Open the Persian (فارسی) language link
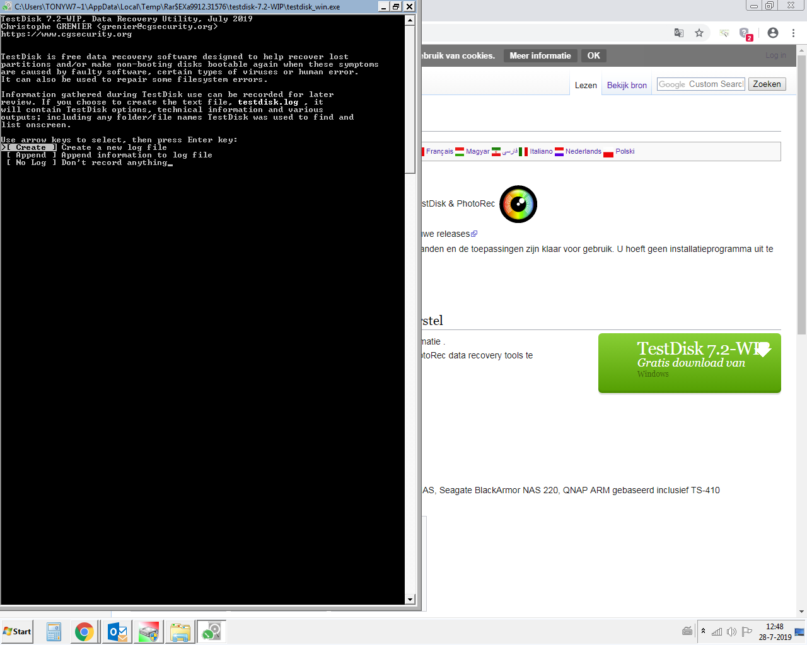This screenshot has width=807, height=645. [510, 152]
